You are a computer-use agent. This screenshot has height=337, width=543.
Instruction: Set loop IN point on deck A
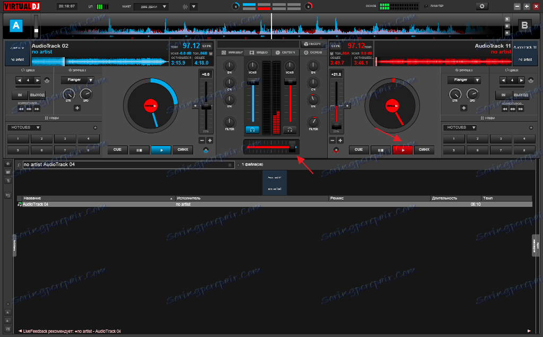pyautogui.click(x=20, y=95)
